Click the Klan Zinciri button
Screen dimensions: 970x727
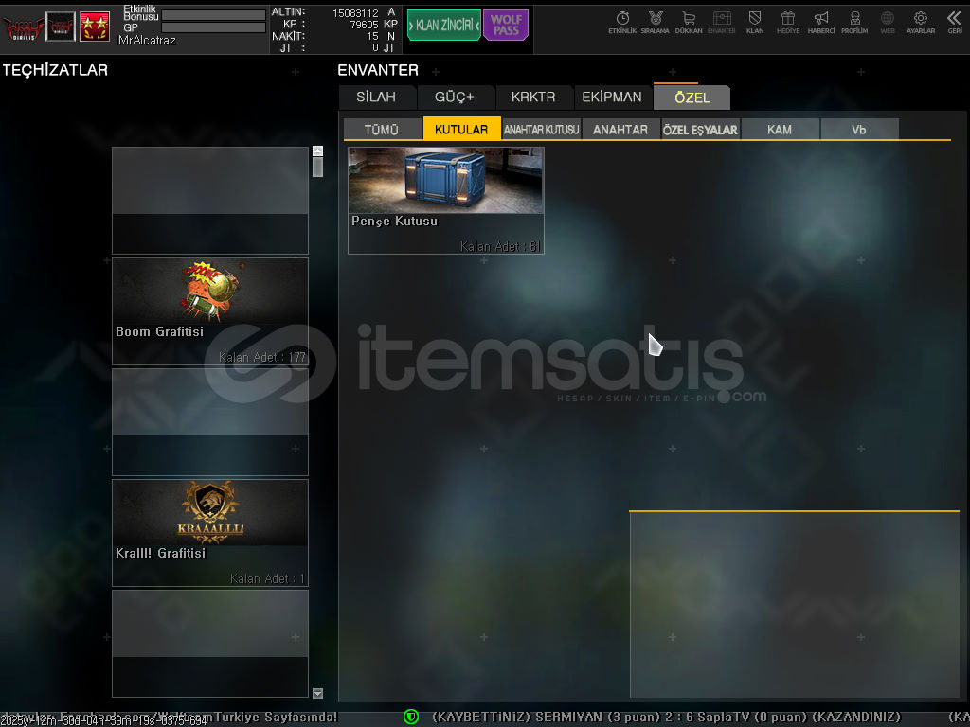(443, 26)
